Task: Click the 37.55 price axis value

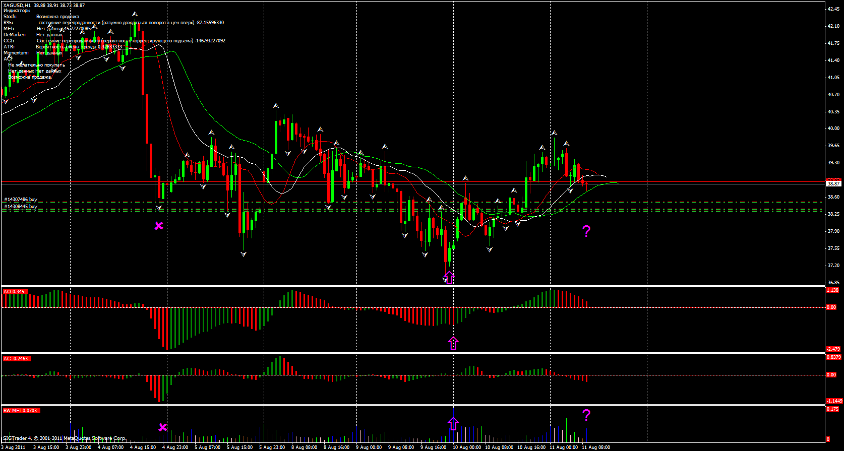Action: (x=833, y=248)
